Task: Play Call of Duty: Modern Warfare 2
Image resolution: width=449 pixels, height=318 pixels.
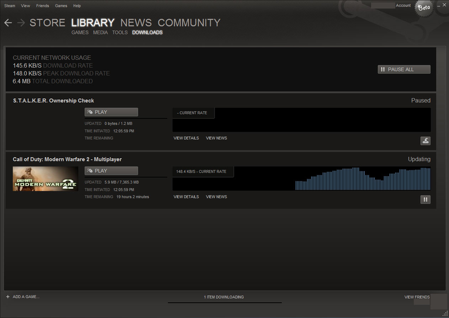Action: click(111, 171)
